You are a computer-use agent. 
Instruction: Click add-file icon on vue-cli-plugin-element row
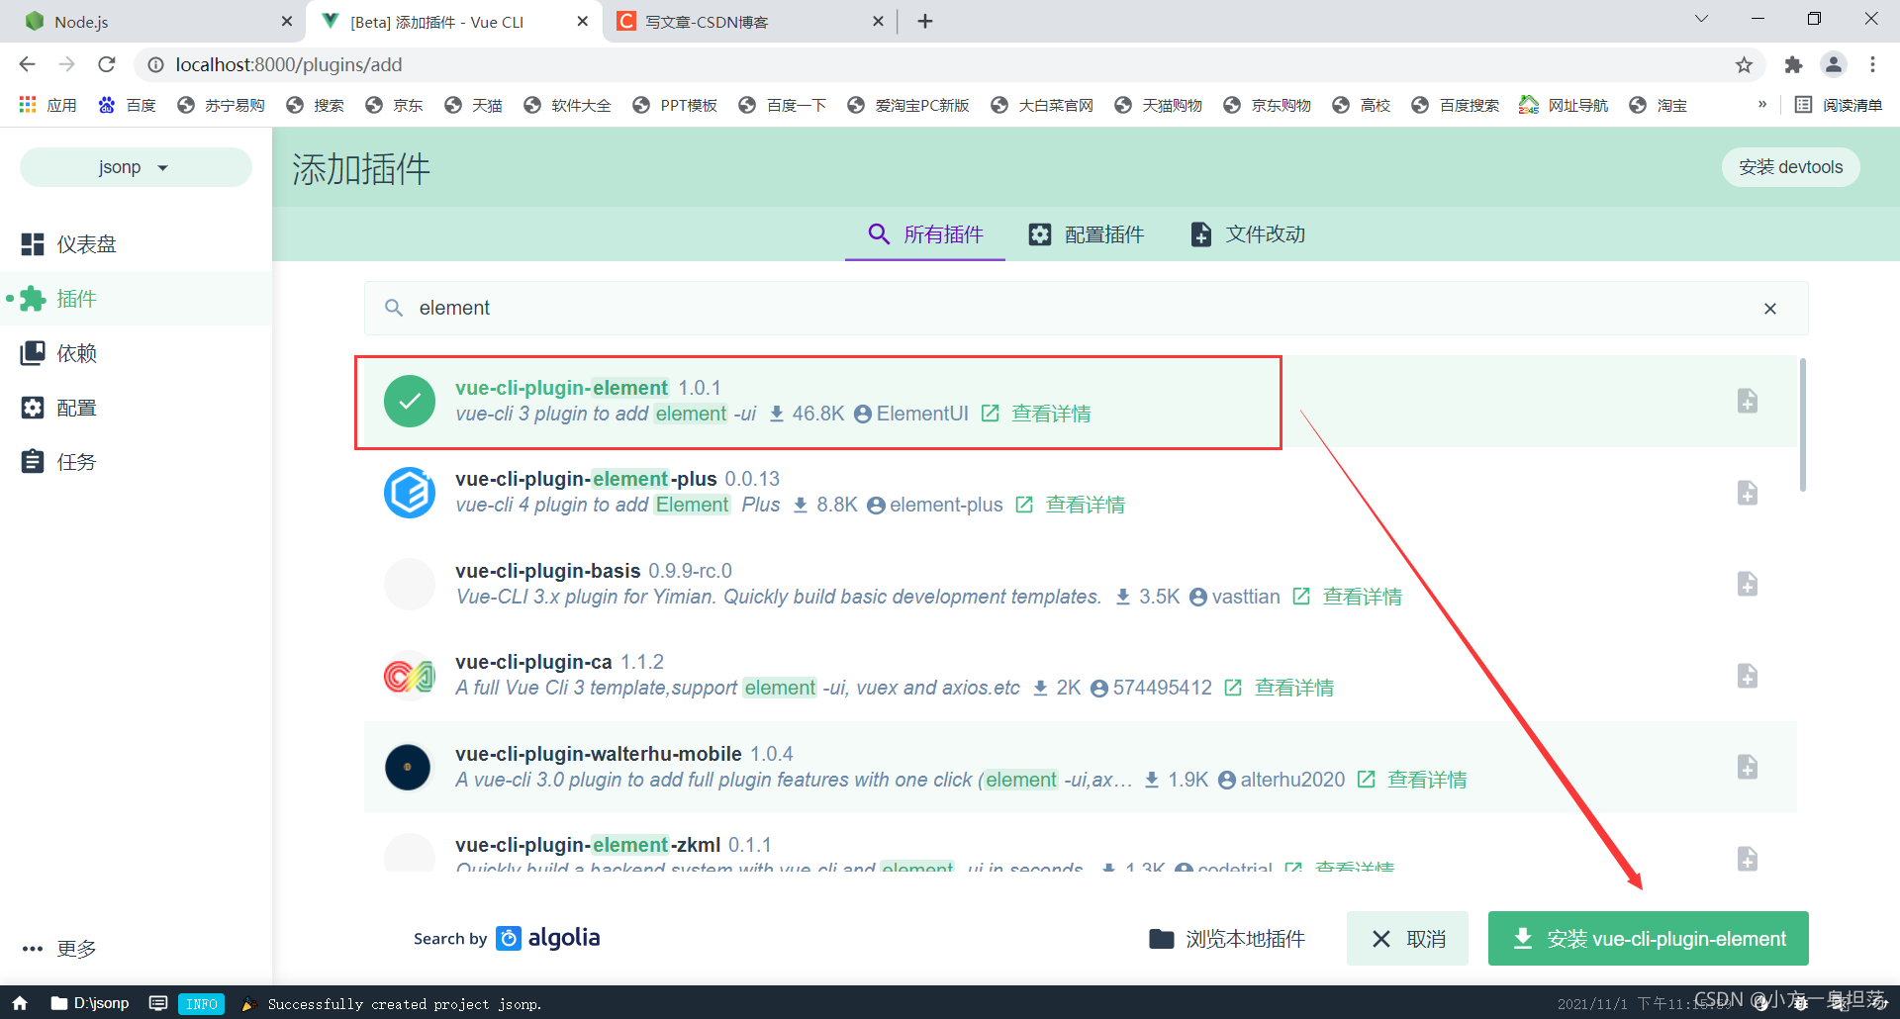coord(1748,401)
